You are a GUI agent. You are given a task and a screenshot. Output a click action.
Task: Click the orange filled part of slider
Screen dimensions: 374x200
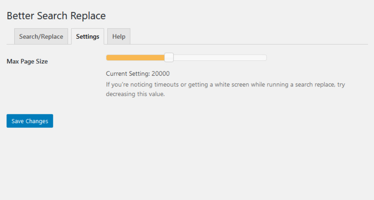coord(135,58)
